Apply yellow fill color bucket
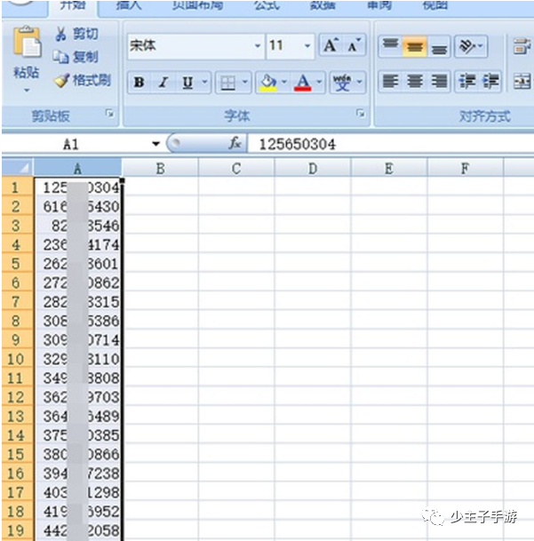The height and width of the screenshot is (541, 534). (x=268, y=83)
